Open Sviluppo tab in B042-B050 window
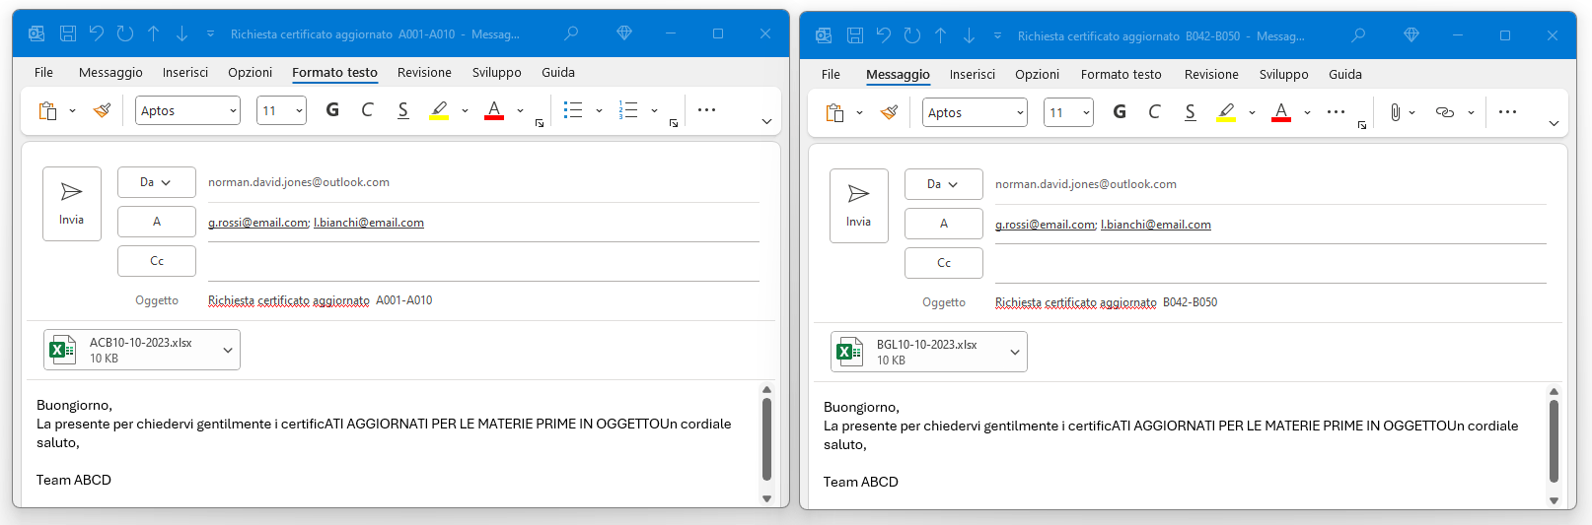The width and height of the screenshot is (1592, 525). (1283, 74)
